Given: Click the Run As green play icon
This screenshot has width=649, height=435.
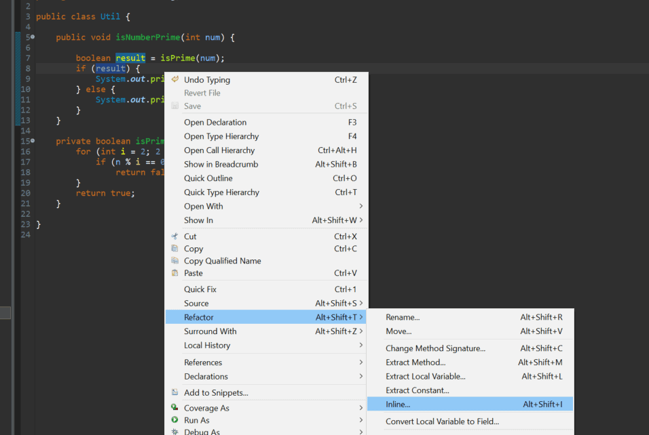Looking at the screenshot, I should [x=174, y=419].
